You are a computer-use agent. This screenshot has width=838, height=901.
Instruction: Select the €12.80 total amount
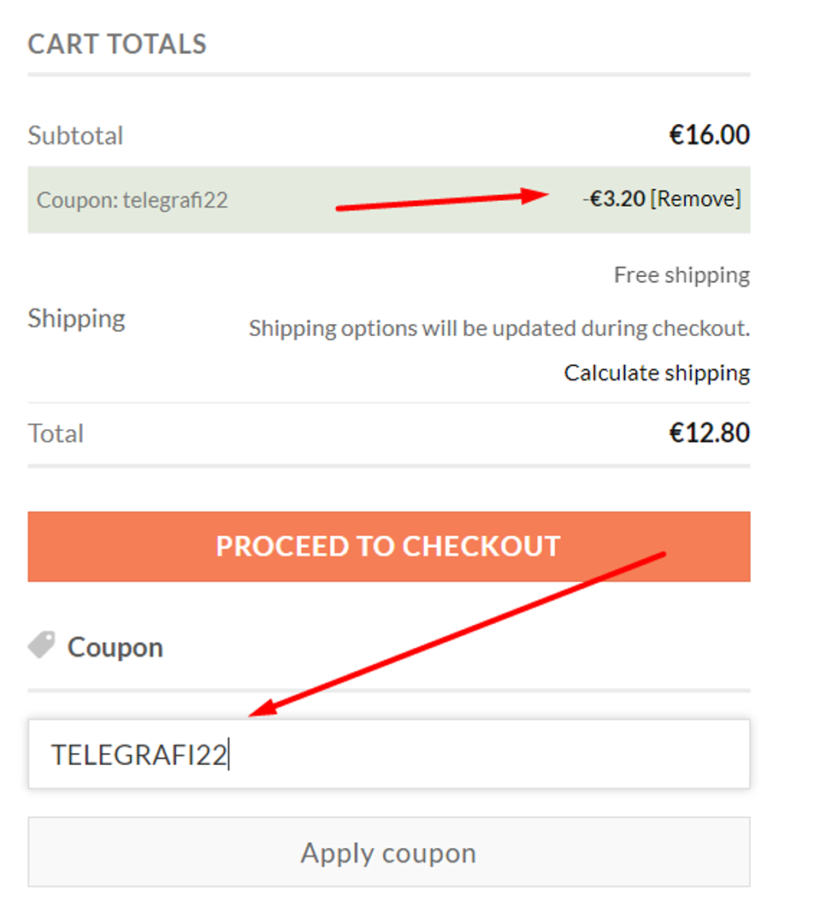pyautogui.click(x=709, y=433)
